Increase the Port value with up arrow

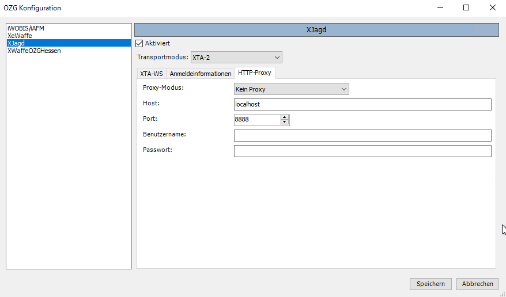(284, 117)
